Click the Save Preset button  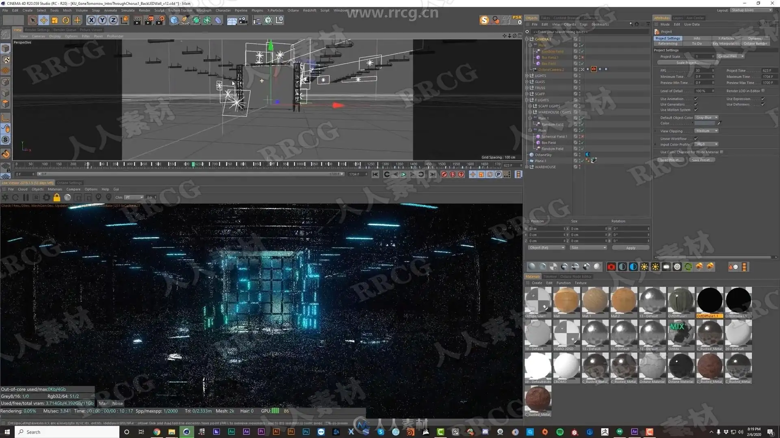pos(702,160)
